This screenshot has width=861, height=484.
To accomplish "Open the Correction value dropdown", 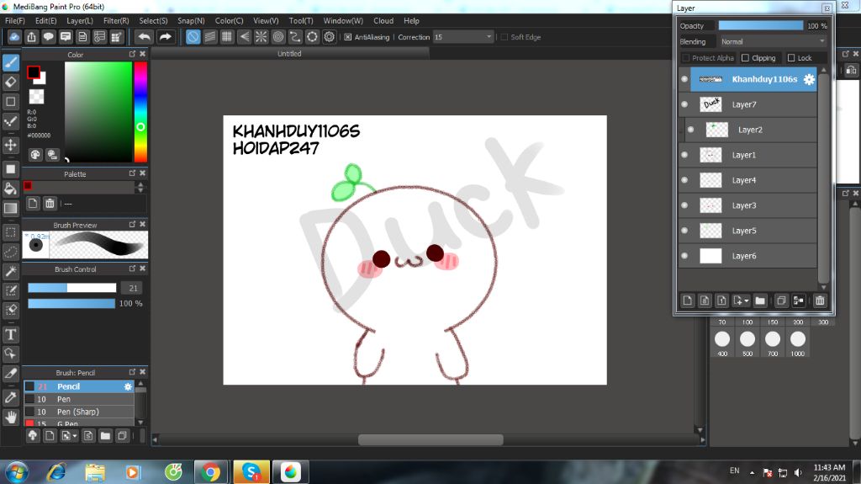I will (x=463, y=37).
